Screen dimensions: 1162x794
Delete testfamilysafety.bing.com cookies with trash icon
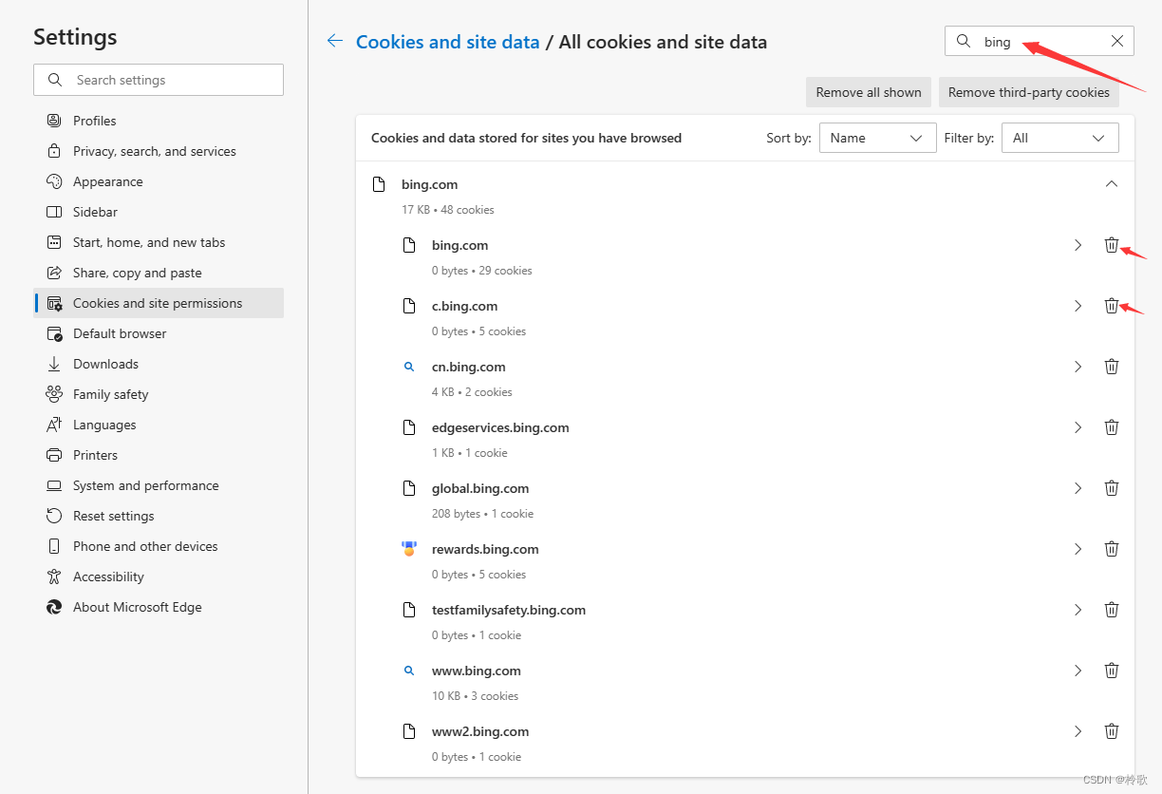coord(1112,610)
